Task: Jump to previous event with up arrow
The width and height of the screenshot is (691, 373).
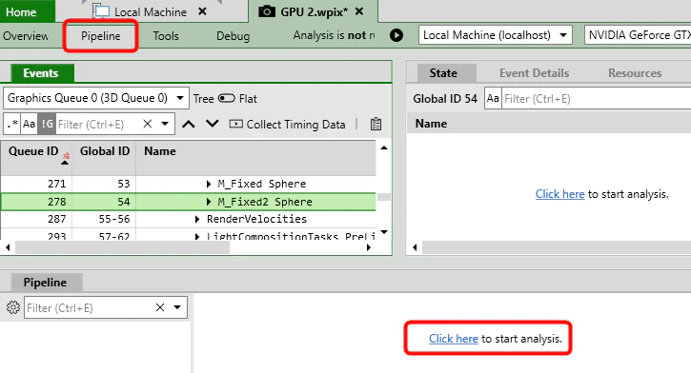Action: point(189,125)
